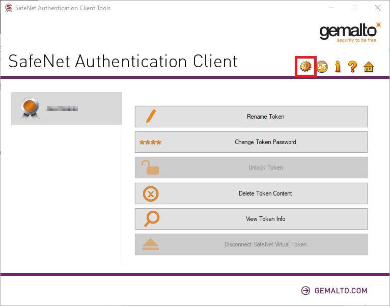Select Delete Token Content
This screenshot has height=306, width=390.
251,193
